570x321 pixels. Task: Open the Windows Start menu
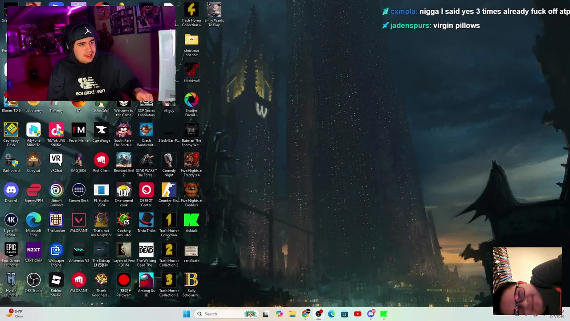(187, 314)
